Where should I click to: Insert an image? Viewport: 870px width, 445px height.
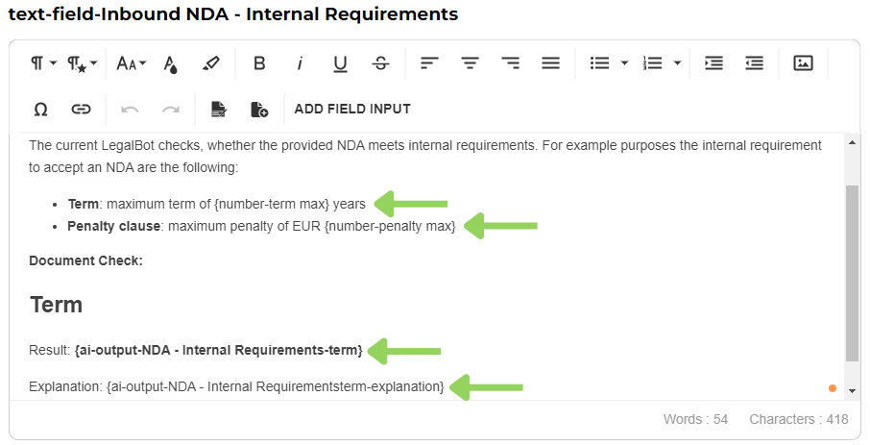[x=803, y=63]
